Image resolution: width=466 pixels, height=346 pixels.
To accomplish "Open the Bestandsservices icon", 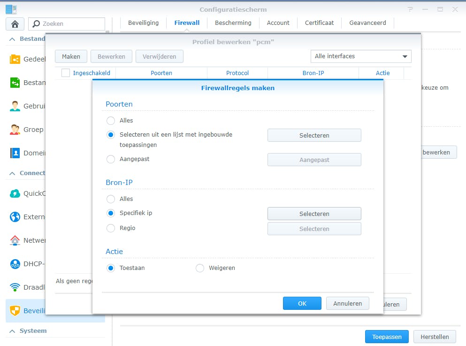I will tap(15, 83).
